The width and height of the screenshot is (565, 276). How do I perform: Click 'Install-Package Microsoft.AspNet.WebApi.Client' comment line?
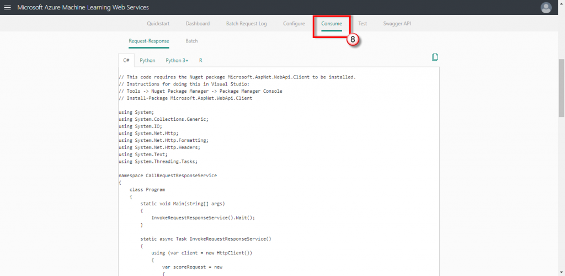point(185,98)
